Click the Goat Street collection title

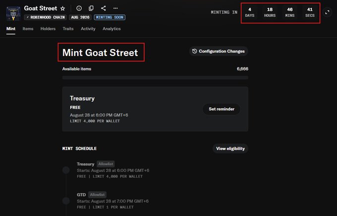(x=41, y=8)
